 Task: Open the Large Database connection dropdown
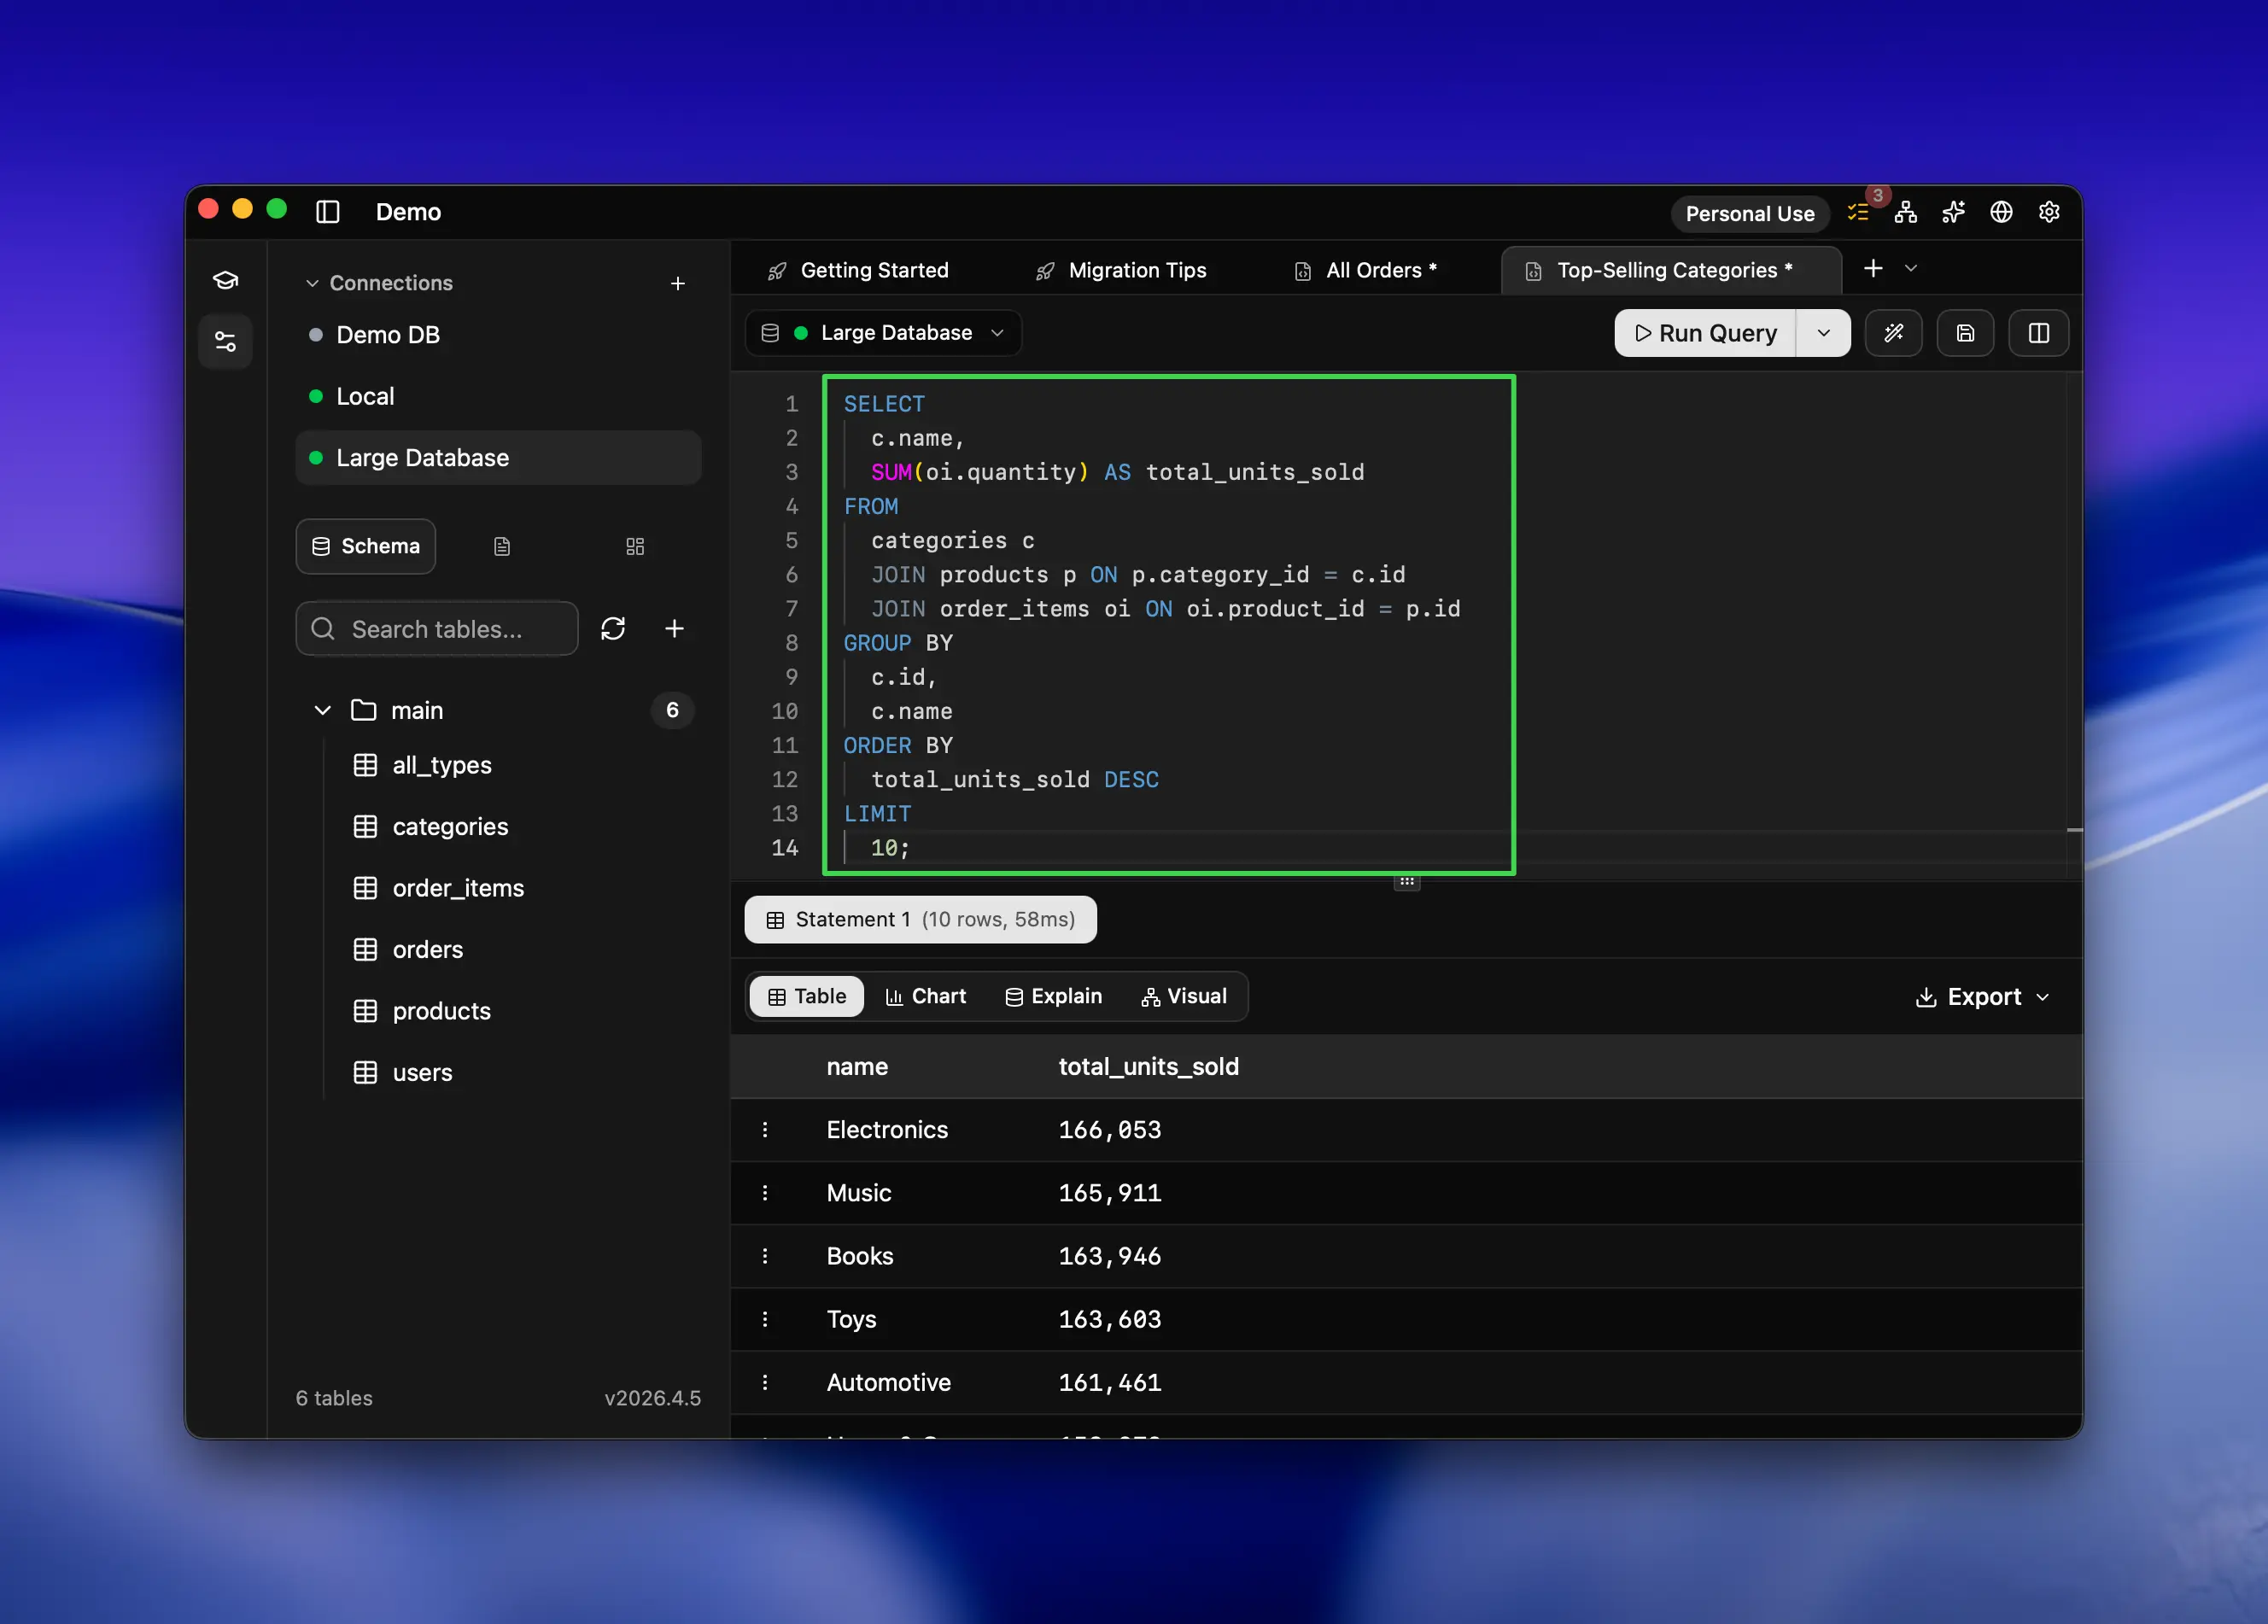click(883, 333)
